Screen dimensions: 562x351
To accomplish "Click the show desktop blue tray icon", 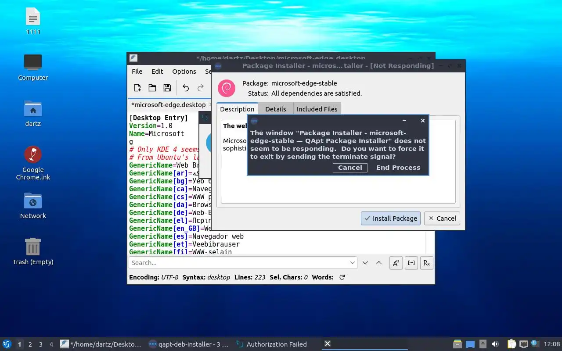I will (470, 344).
